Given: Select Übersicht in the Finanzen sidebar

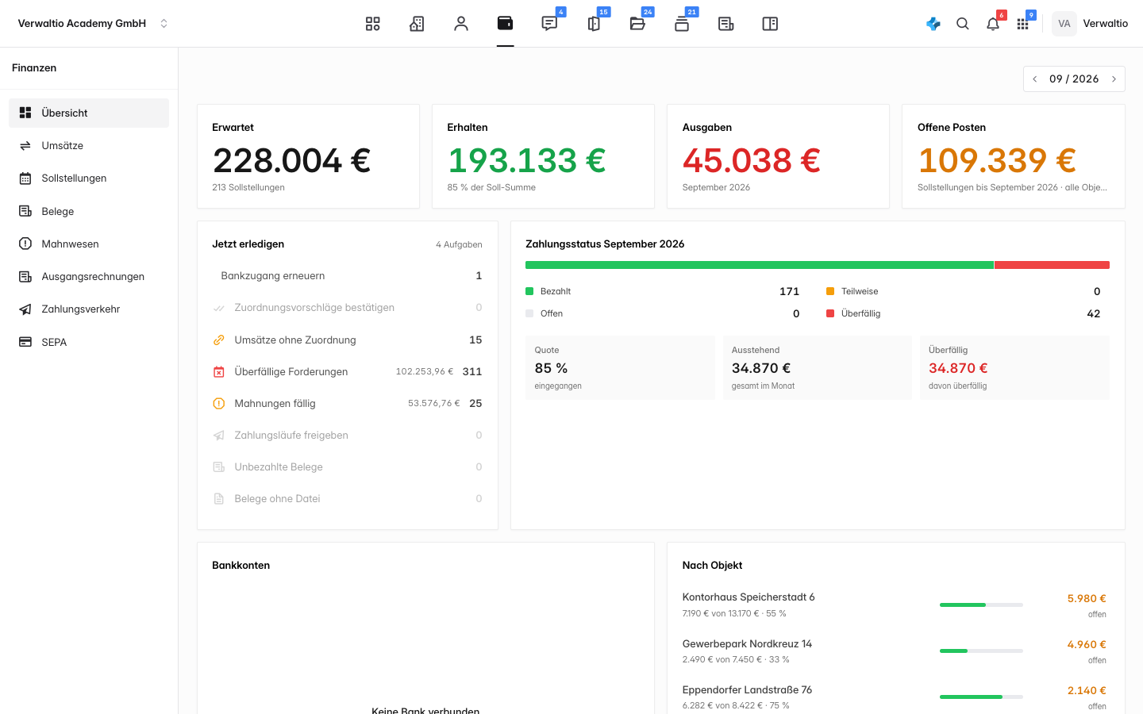Looking at the screenshot, I should [x=89, y=113].
